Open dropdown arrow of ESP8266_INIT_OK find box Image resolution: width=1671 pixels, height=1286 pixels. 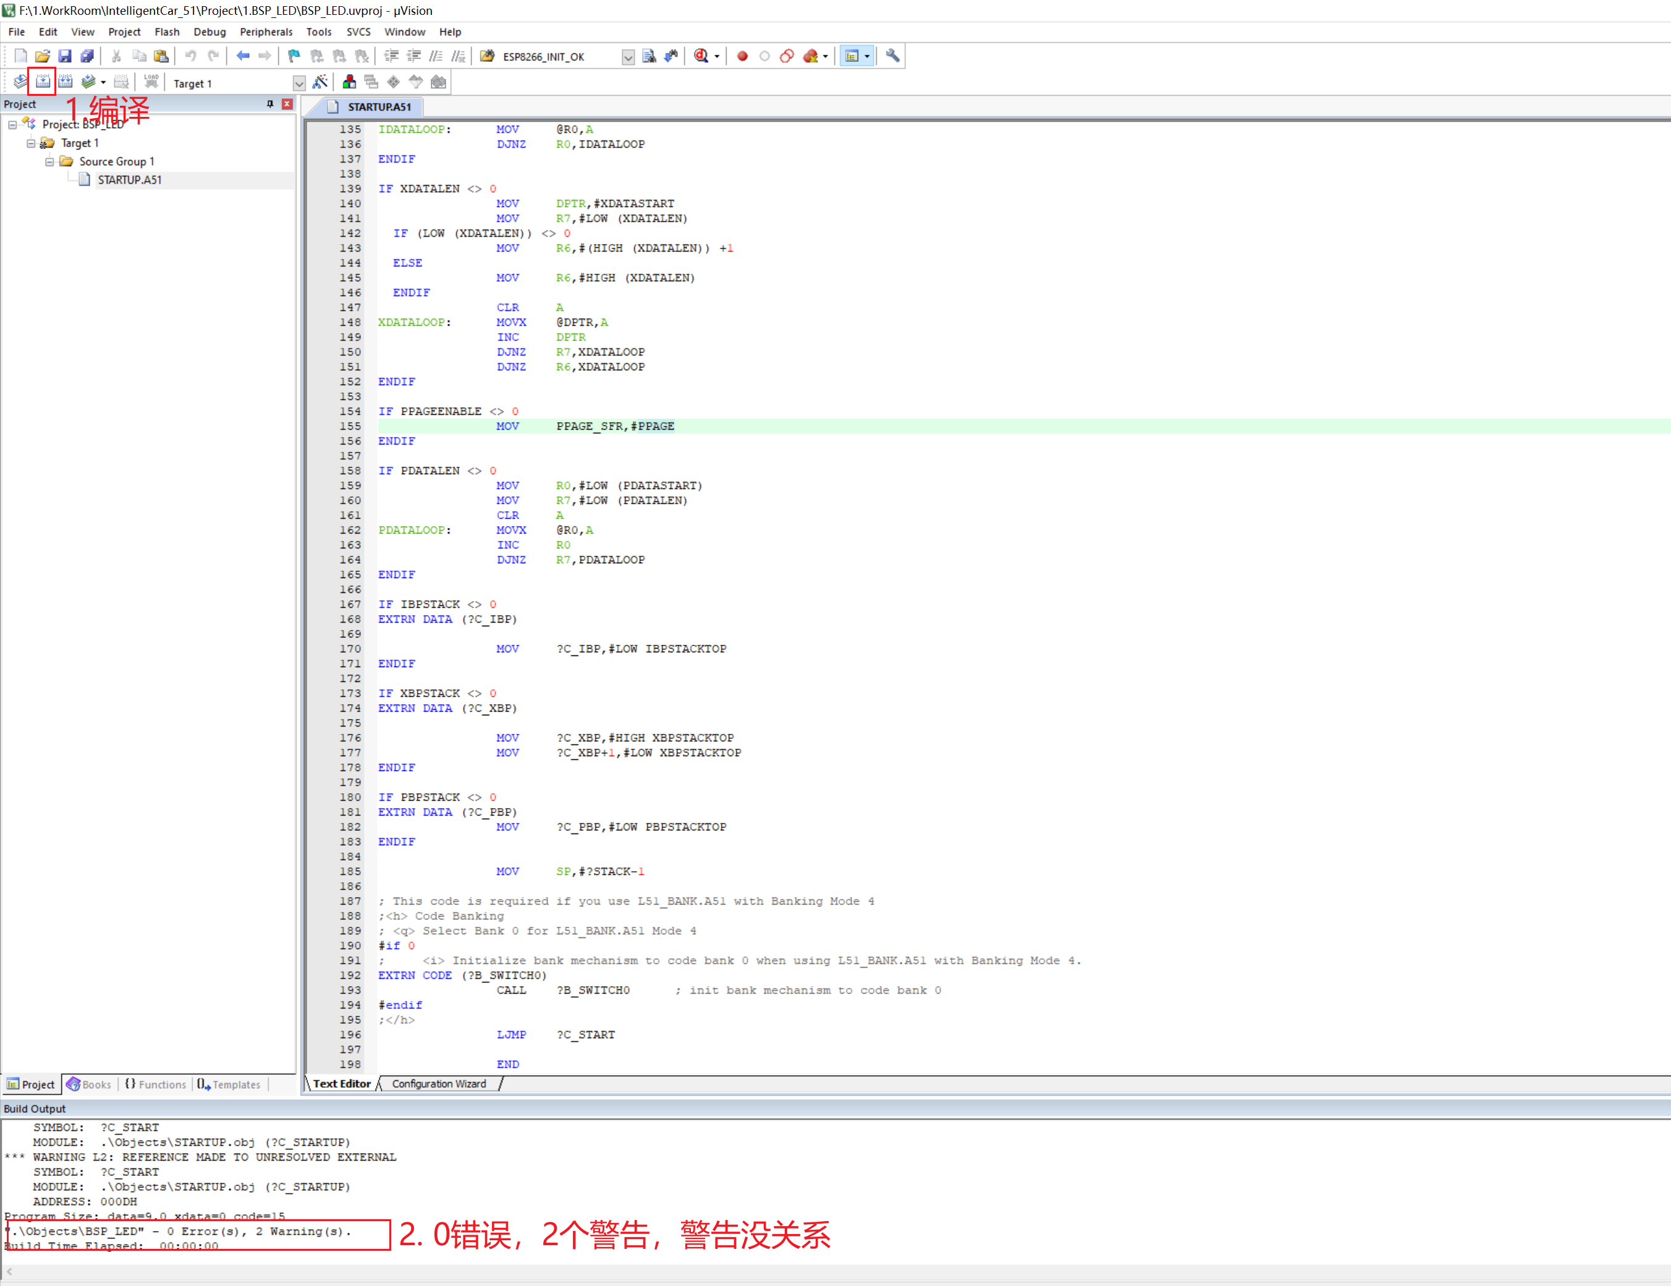[x=628, y=57]
